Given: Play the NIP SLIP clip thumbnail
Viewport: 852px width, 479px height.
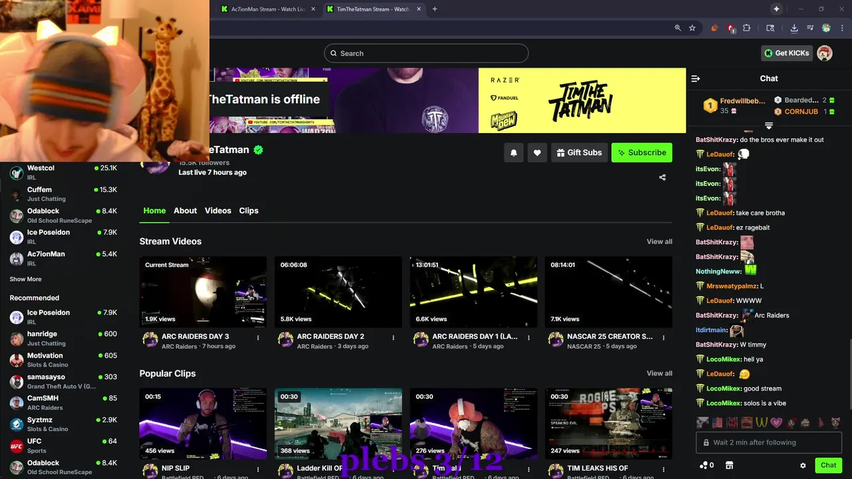Looking at the screenshot, I should 203,424.
